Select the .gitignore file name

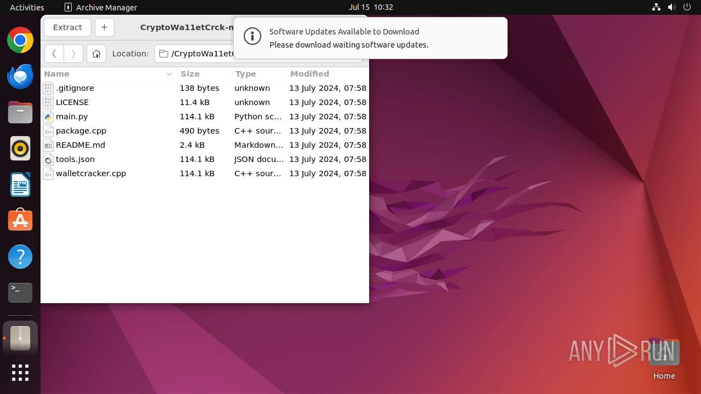click(x=75, y=88)
